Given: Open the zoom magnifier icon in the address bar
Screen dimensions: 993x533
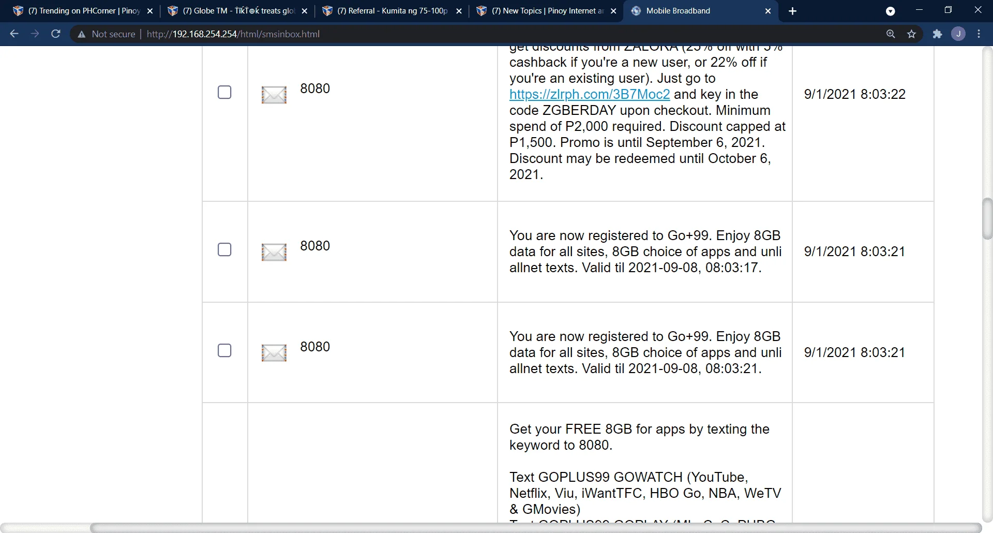Looking at the screenshot, I should coord(891,34).
